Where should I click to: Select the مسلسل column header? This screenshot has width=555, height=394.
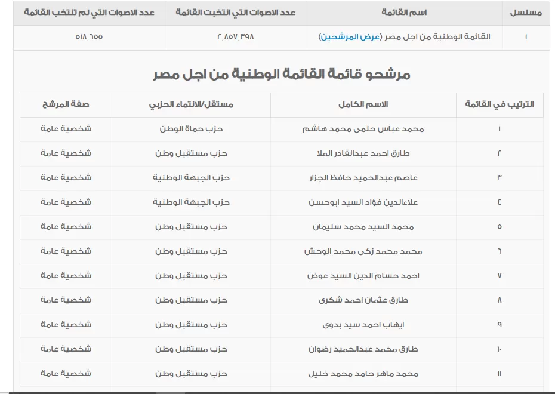526,13
